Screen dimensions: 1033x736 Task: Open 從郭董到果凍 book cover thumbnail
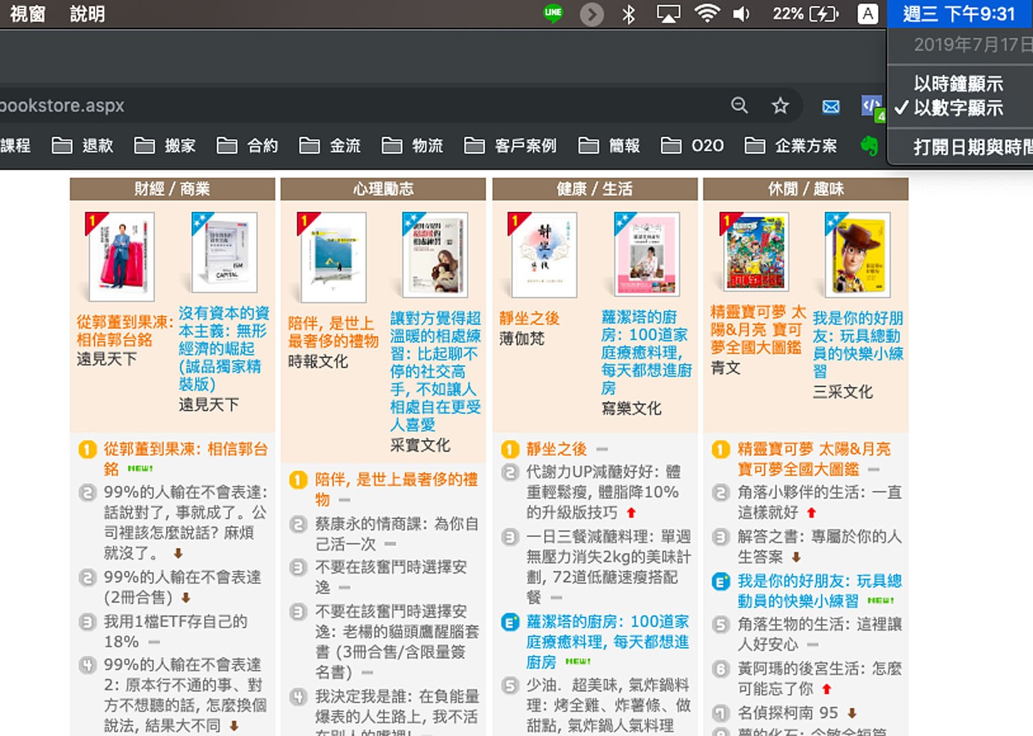point(122,256)
